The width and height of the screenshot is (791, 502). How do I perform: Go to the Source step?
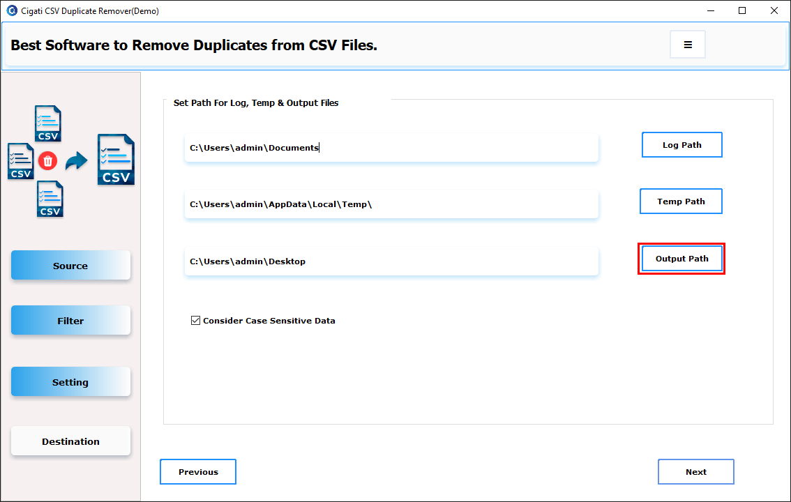[70, 266]
